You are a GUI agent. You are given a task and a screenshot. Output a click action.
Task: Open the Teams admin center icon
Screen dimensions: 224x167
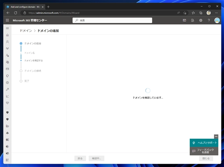(7, 153)
